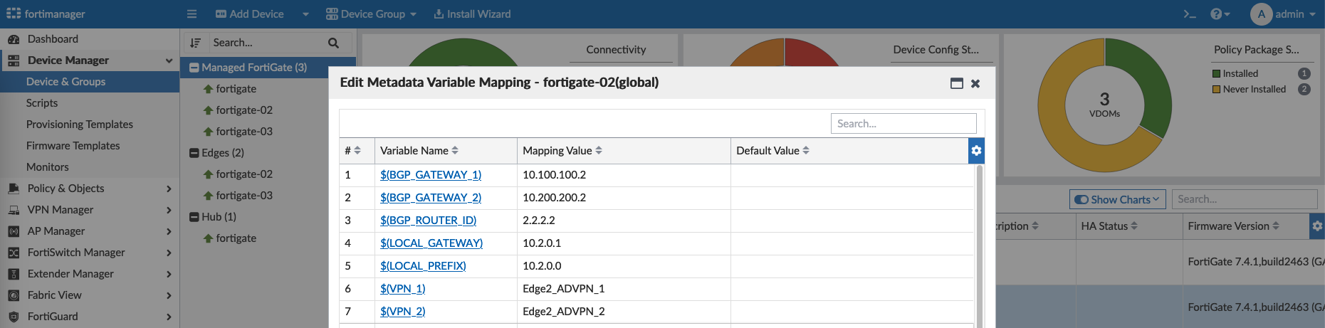This screenshot has height=328, width=1325.
Task: Click the FortiGuard shield icon in sidebar
Action: point(14,317)
